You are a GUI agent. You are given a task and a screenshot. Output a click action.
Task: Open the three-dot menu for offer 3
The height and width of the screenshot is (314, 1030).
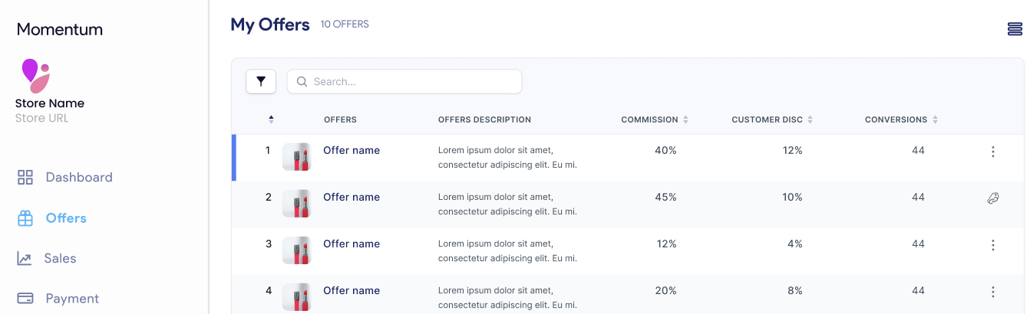(x=992, y=245)
